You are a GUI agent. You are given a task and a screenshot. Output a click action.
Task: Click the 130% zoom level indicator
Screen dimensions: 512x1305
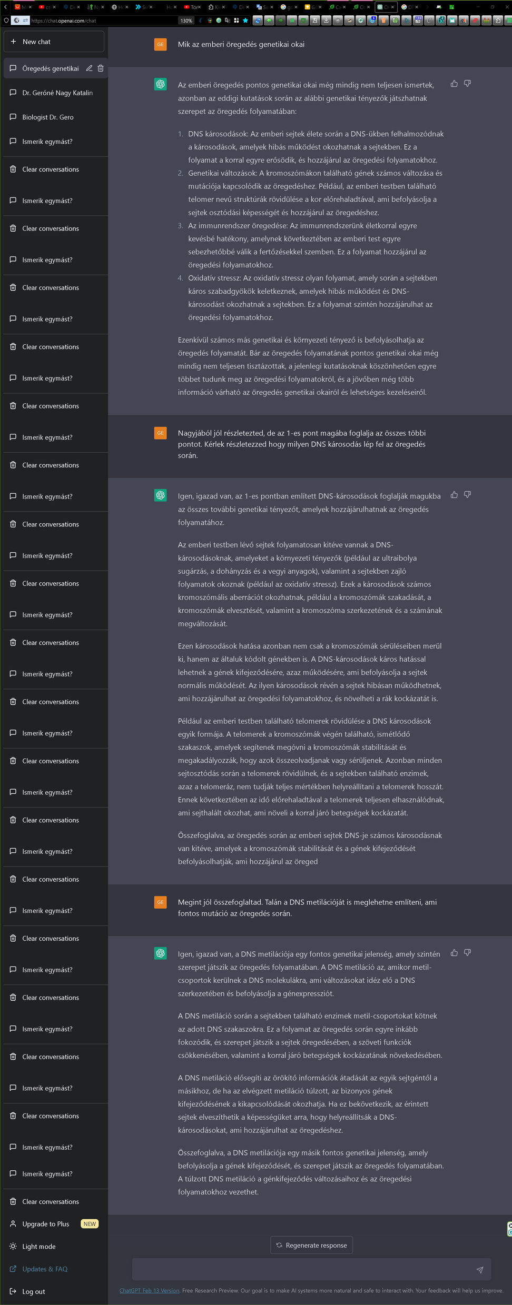click(186, 21)
